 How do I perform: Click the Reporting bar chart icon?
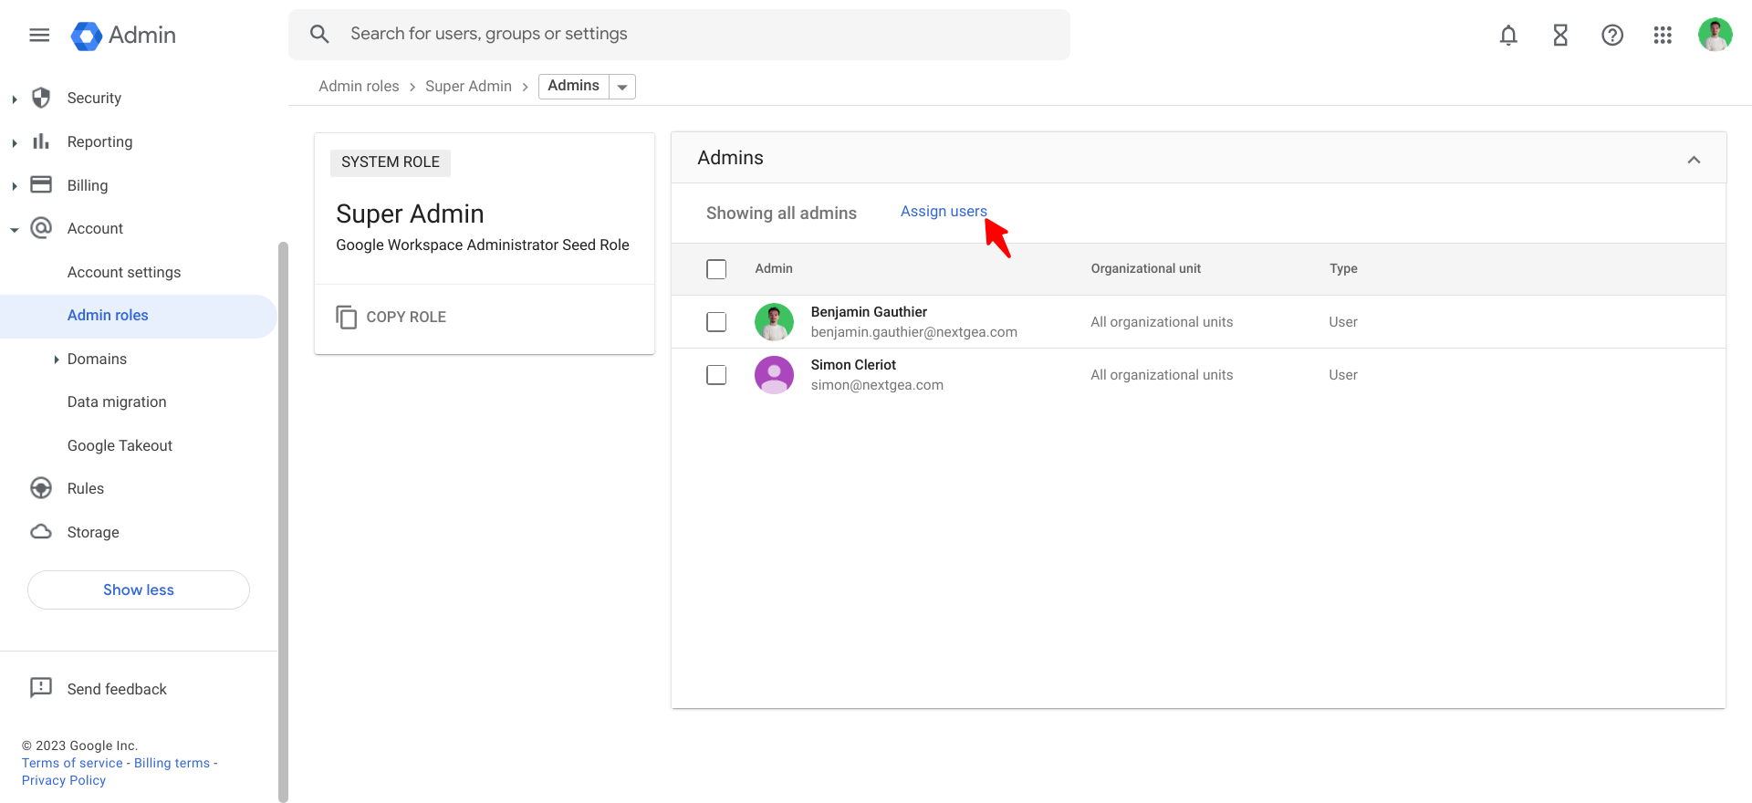[41, 141]
